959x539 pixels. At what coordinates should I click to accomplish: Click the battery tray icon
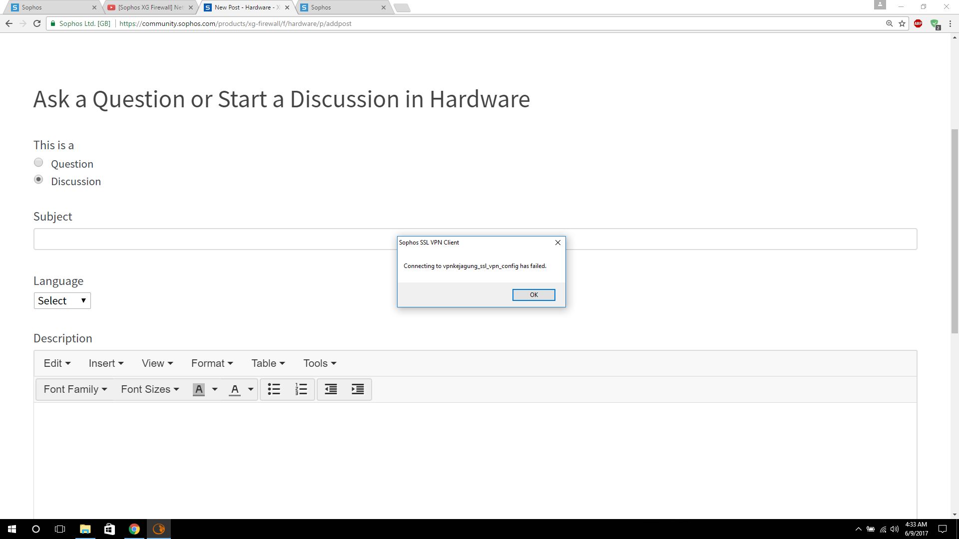pyautogui.click(x=871, y=529)
